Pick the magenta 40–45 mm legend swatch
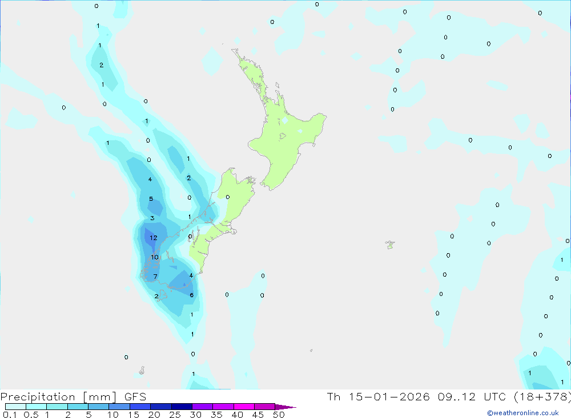This screenshot has height=418, width=571. 244,407
